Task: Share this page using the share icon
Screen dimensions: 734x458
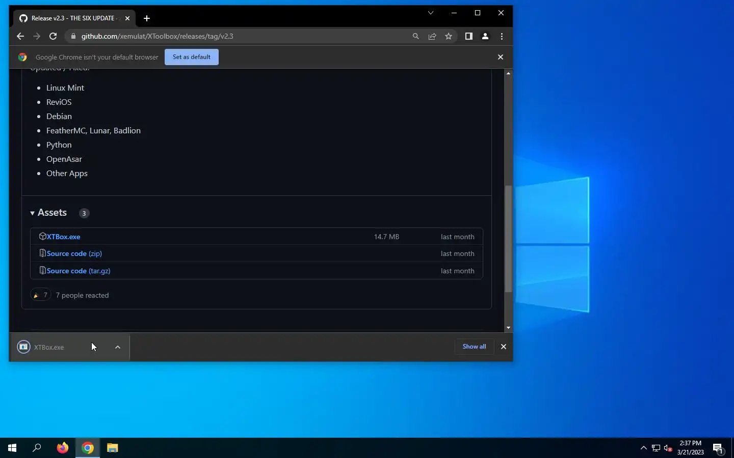Action: click(x=432, y=36)
